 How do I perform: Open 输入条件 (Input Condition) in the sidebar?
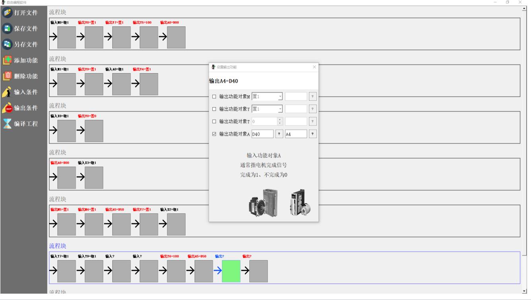click(x=24, y=92)
